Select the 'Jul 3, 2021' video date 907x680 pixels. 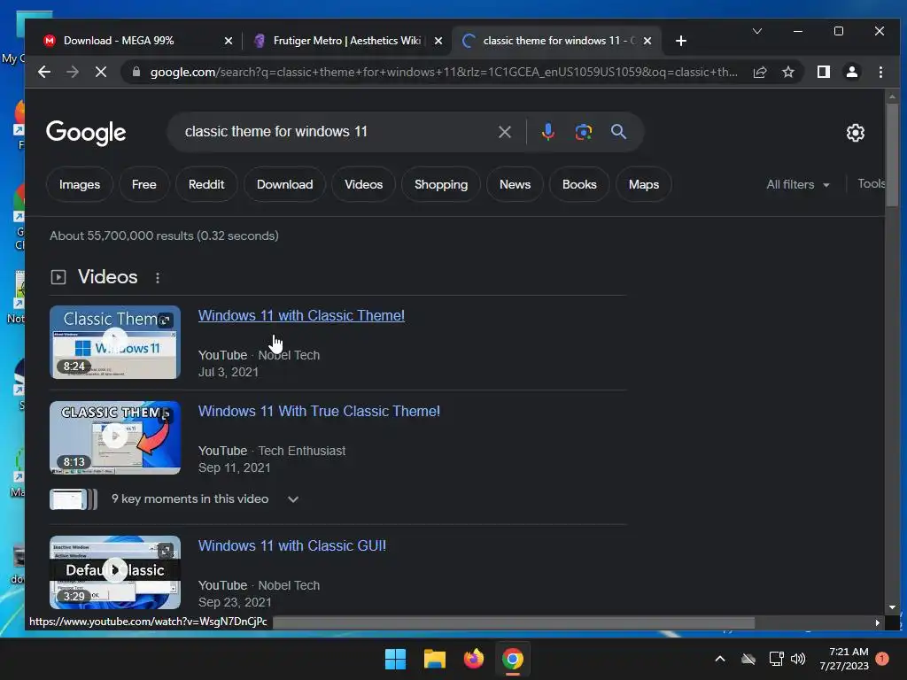point(229,373)
